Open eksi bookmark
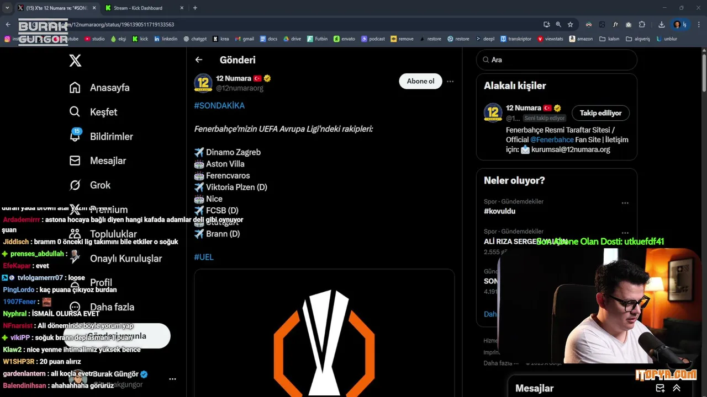 (x=118, y=39)
